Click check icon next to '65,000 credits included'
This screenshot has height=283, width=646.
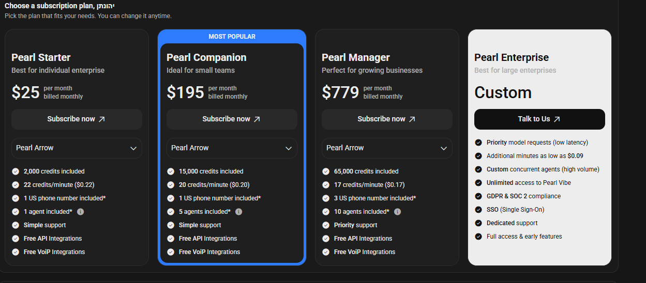coord(326,171)
